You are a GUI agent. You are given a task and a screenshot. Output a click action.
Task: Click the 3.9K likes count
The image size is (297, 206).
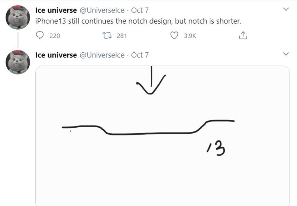(x=190, y=36)
